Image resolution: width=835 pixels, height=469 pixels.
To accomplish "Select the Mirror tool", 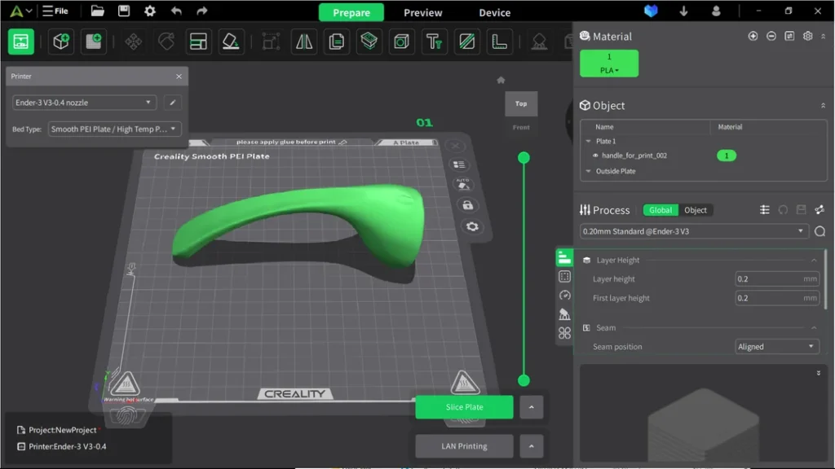I will [304, 42].
